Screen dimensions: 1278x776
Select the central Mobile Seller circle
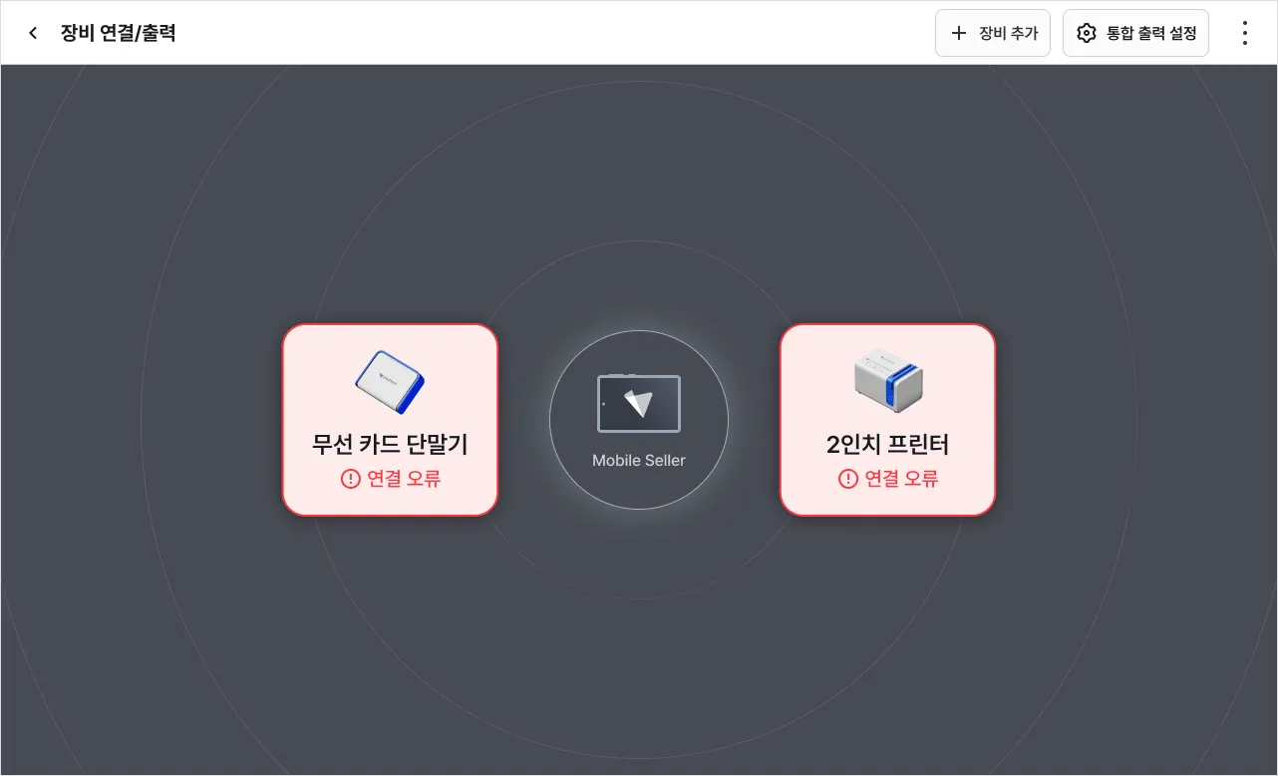pyautogui.click(x=639, y=420)
